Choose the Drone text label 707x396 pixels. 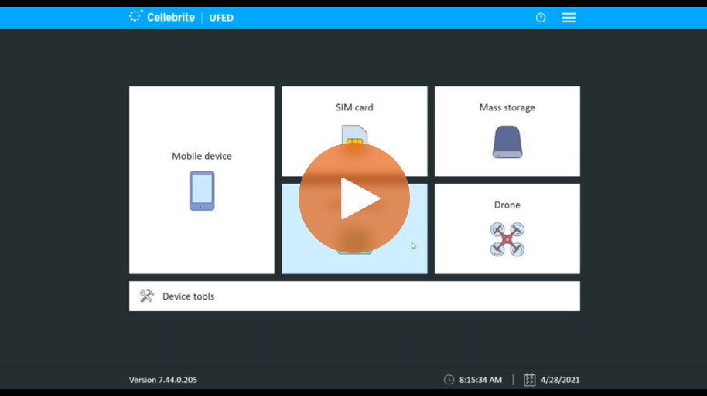click(x=507, y=205)
